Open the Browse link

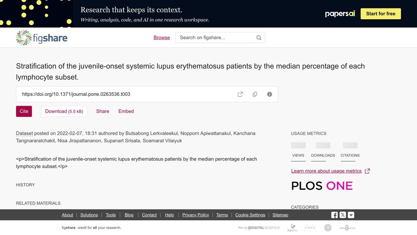coord(162,38)
